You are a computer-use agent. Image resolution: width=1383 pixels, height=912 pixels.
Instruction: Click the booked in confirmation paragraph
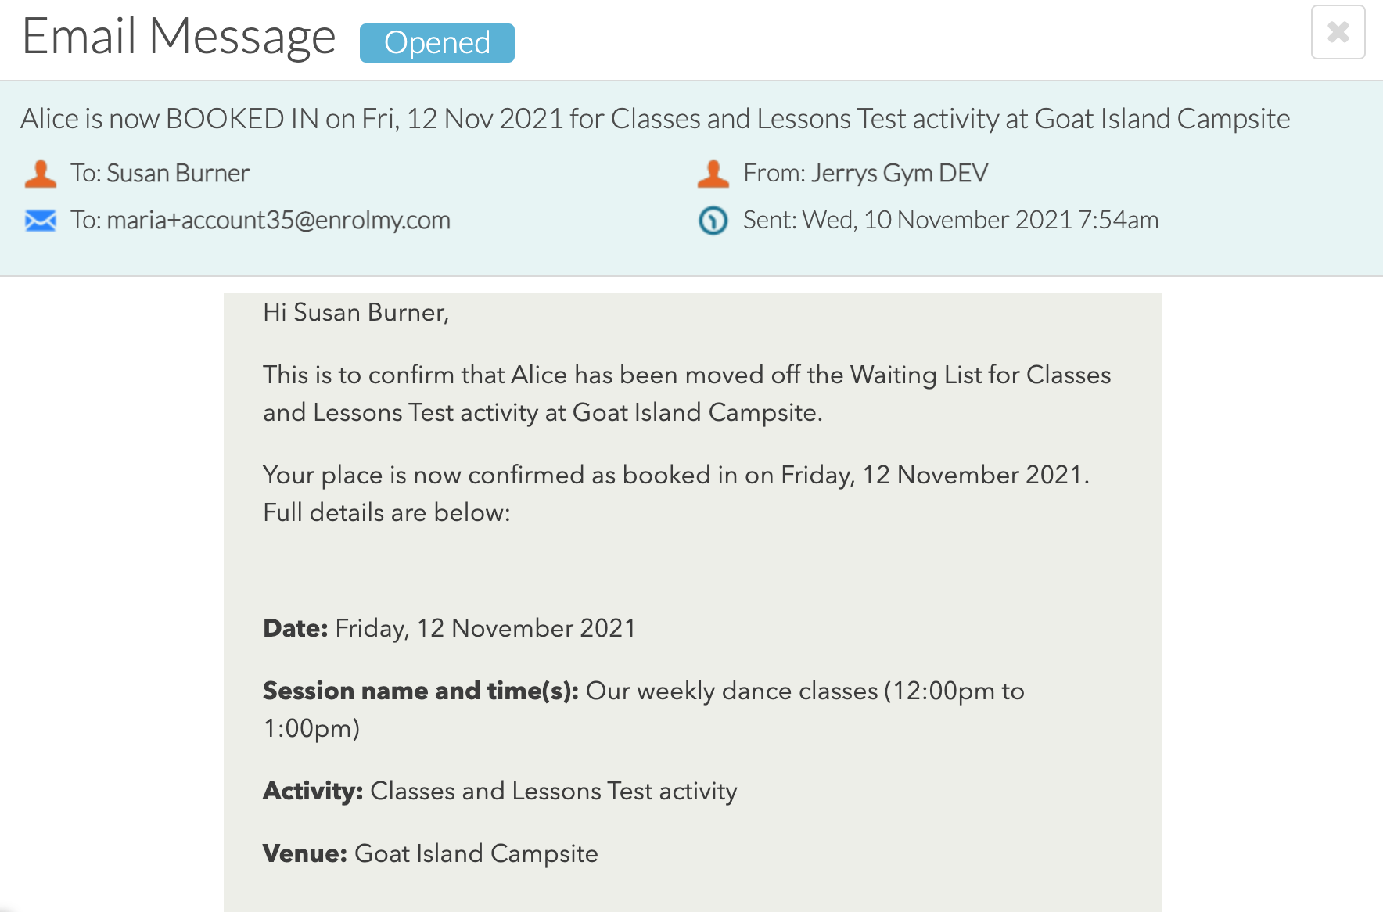pos(677,494)
